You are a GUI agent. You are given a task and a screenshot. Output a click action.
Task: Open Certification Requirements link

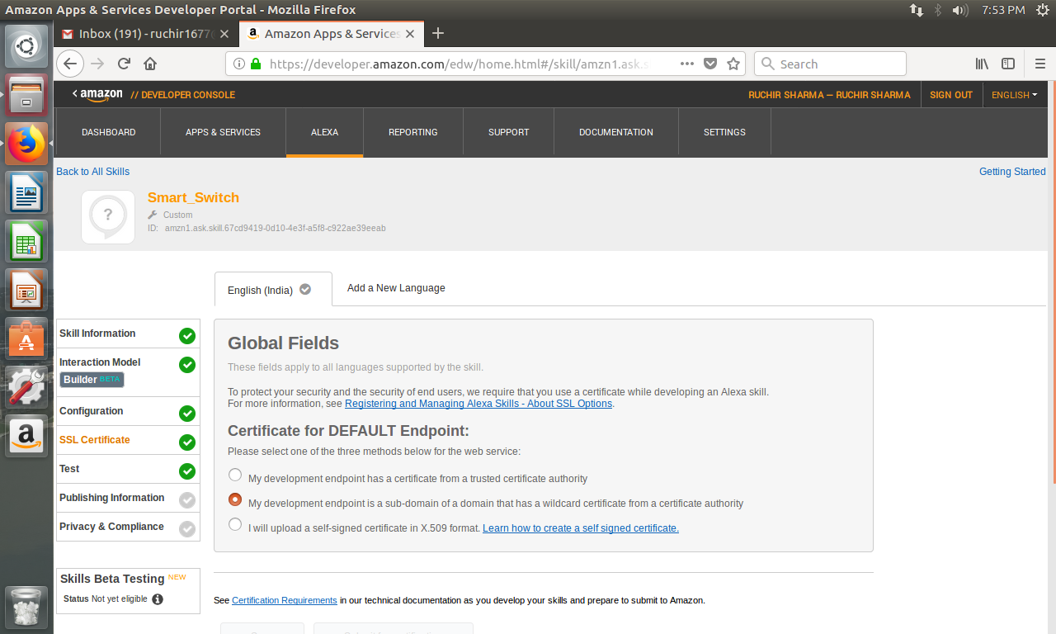(285, 600)
